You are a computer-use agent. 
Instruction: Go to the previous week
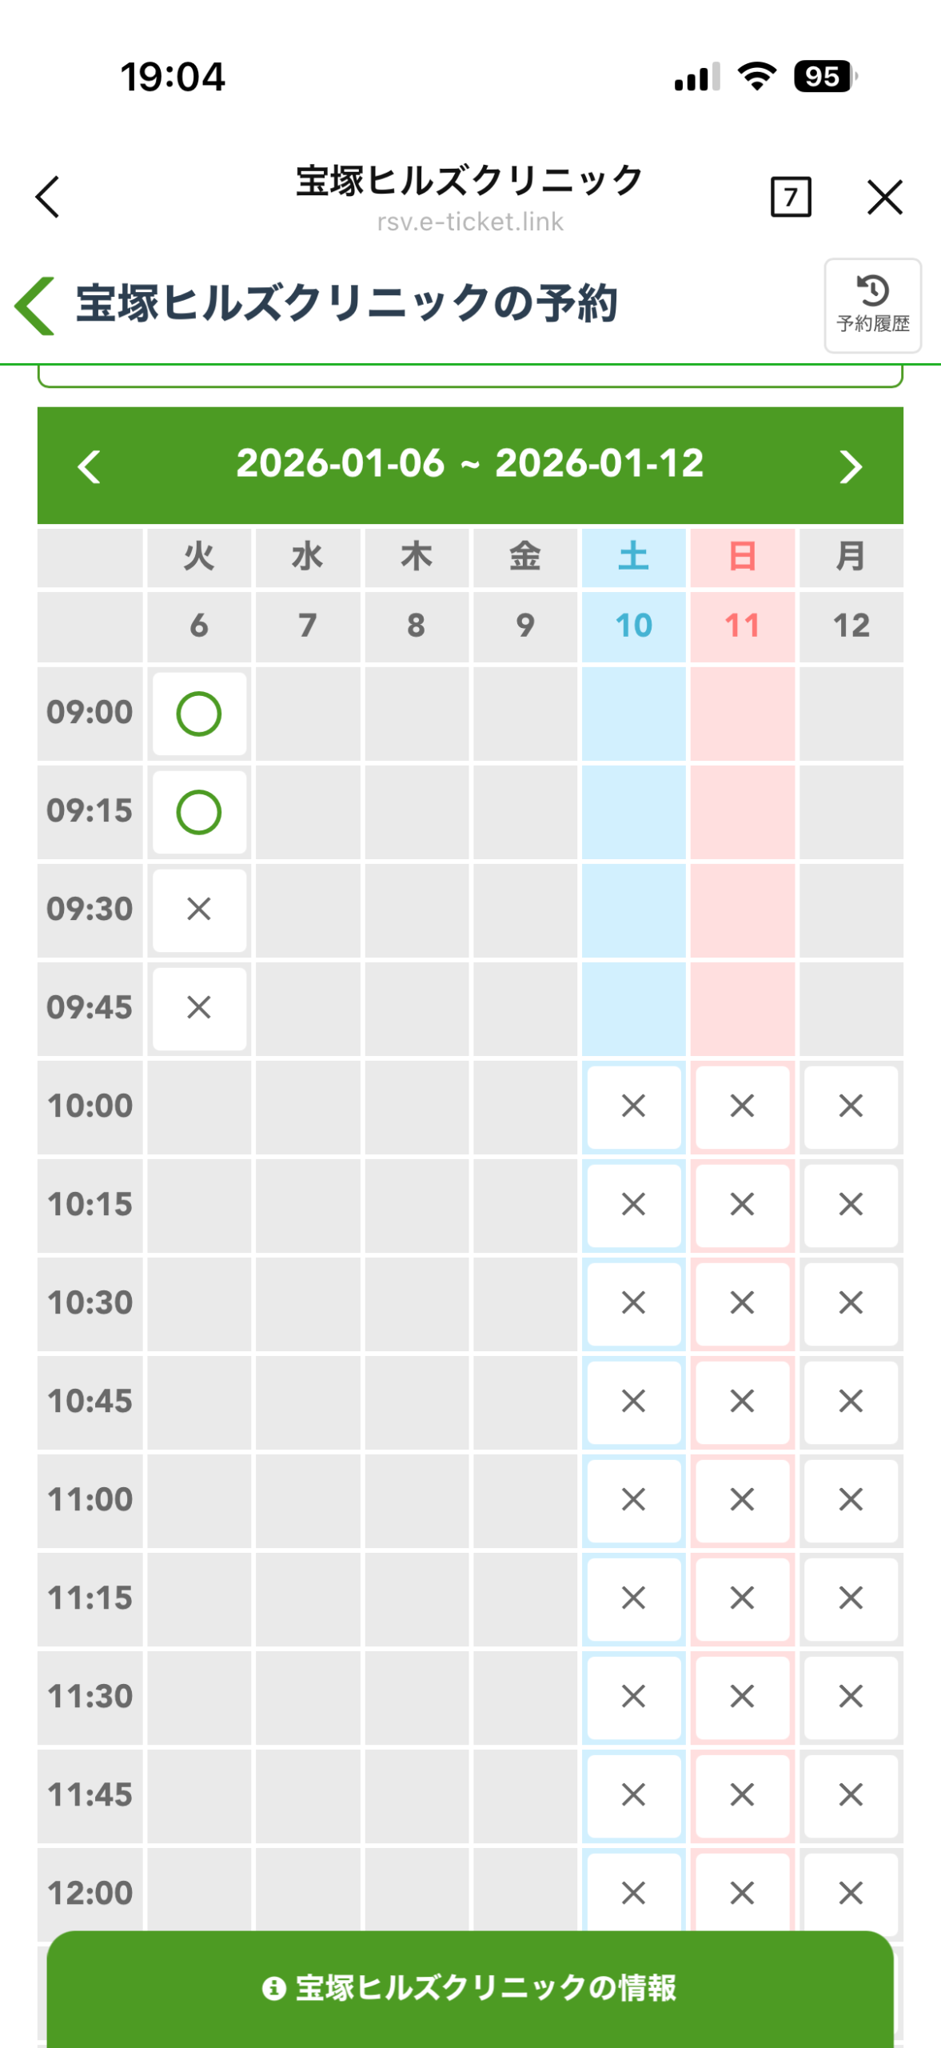90,466
